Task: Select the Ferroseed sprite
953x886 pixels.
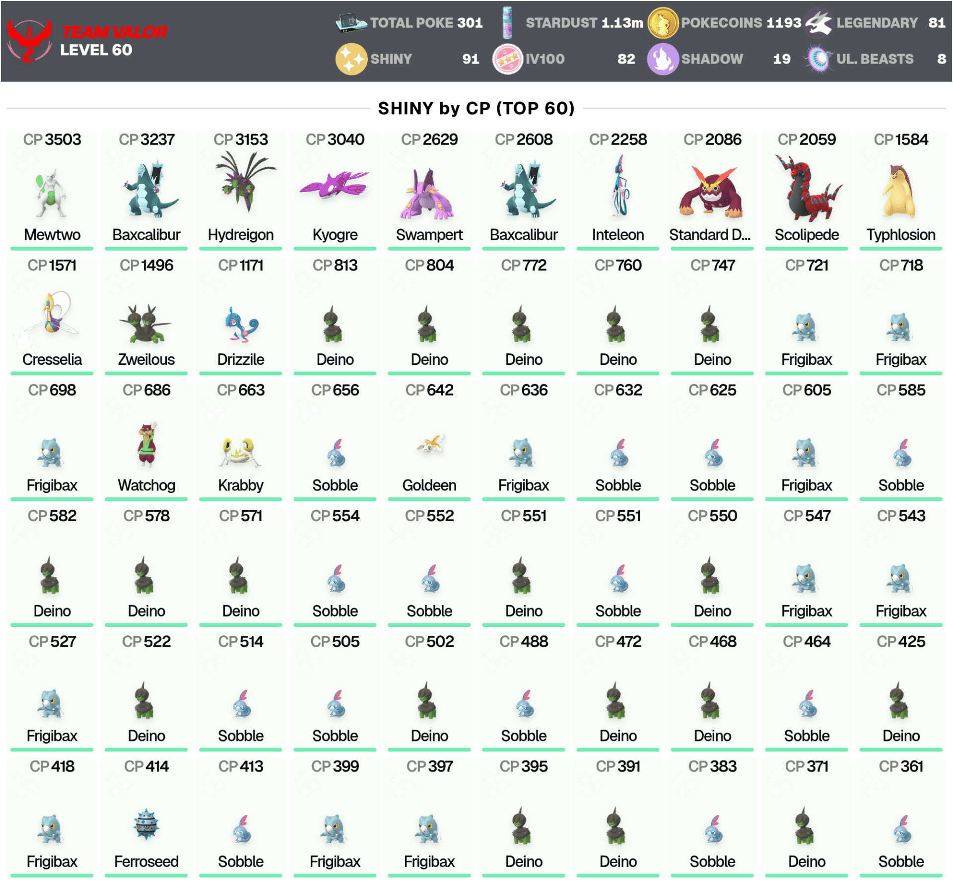Action: (146, 824)
